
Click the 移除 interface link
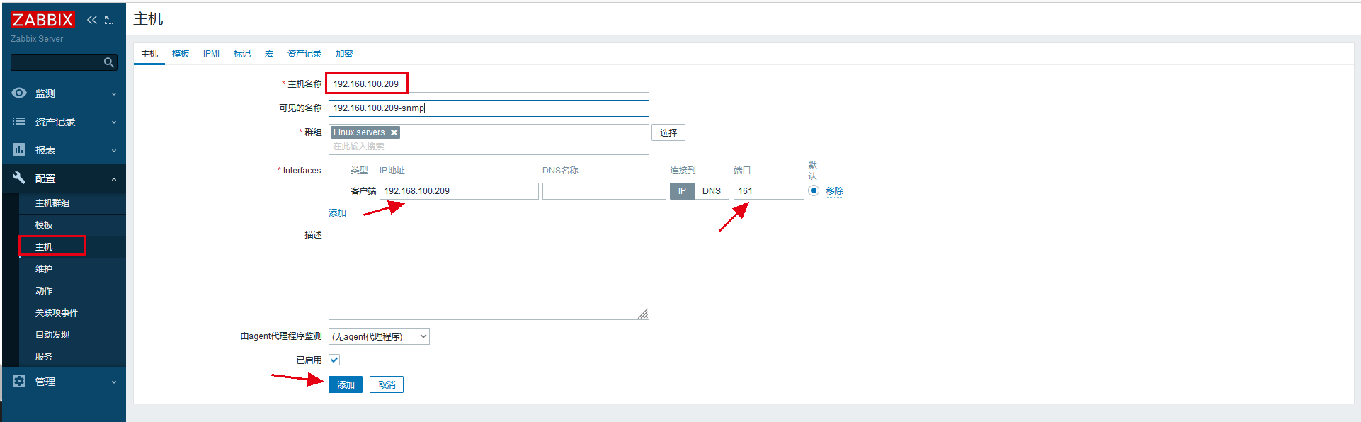pyautogui.click(x=834, y=191)
